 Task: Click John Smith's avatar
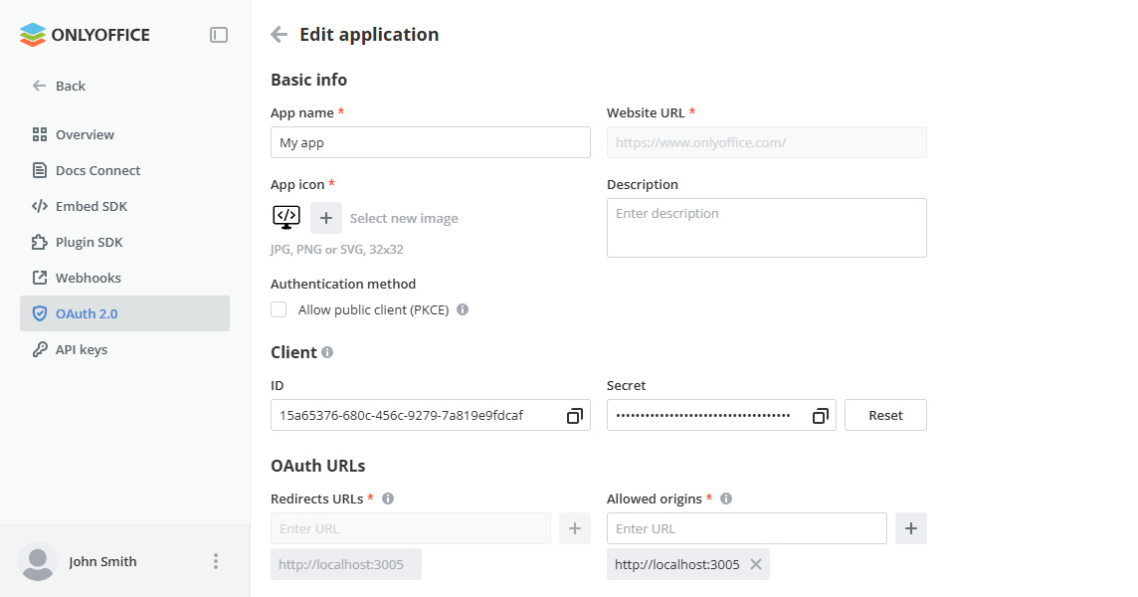click(38, 561)
